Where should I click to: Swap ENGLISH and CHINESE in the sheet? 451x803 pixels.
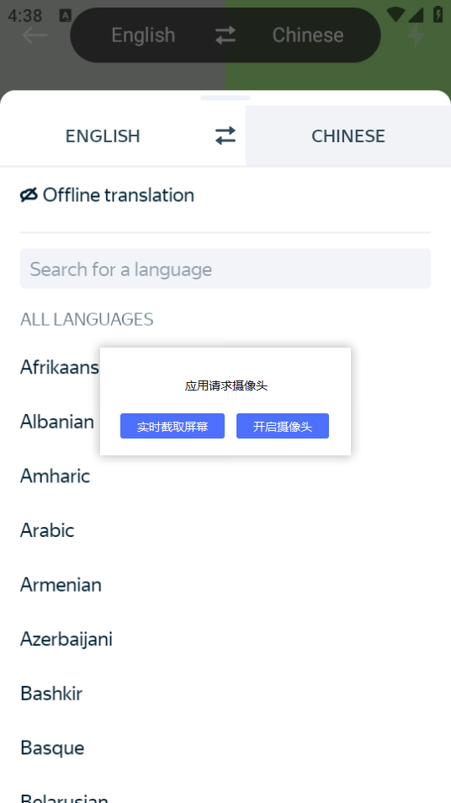point(225,136)
